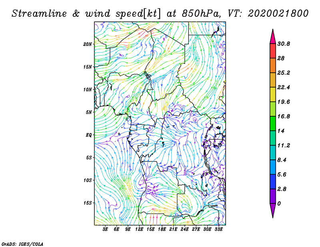This screenshot has width=320, height=247.
Task: Click the VT: 2020021800 timestamp in title
Action: (268, 13)
